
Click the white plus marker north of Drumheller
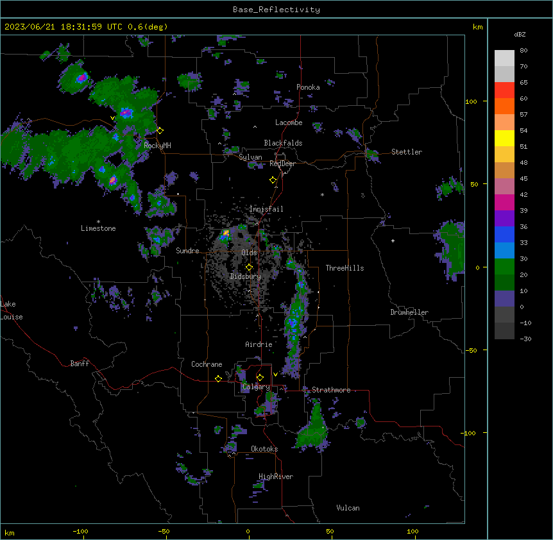pos(393,240)
